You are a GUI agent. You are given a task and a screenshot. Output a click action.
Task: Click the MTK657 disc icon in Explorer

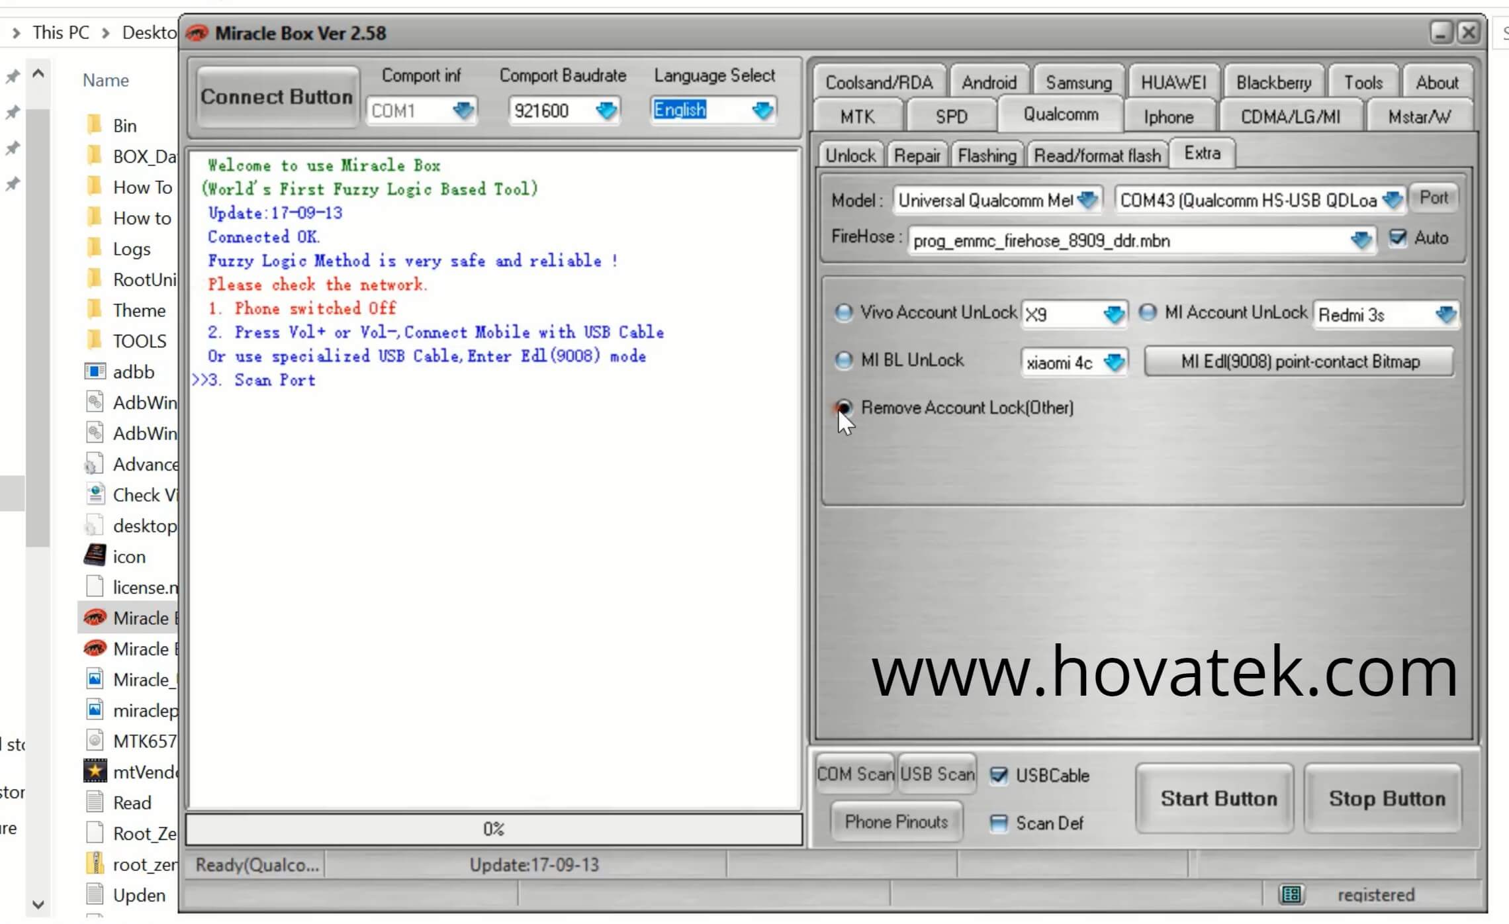pos(95,741)
